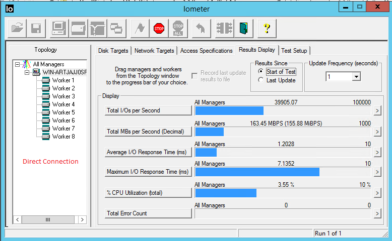392x241 pixels.
Task: Switch to Disk Targets tab
Action: tap(113, 51)
